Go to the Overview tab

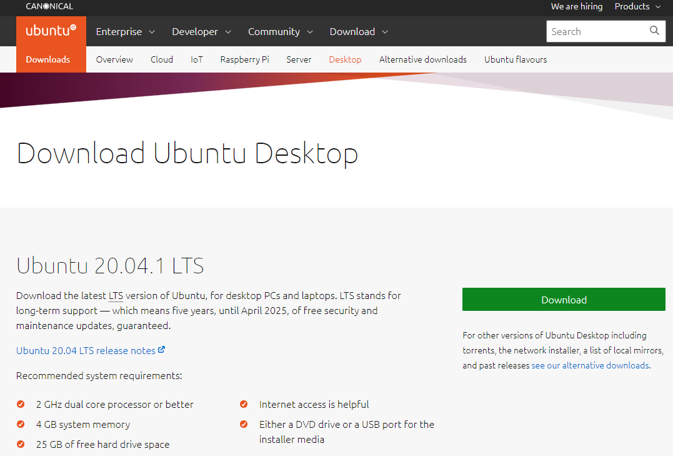click(114, 59)
